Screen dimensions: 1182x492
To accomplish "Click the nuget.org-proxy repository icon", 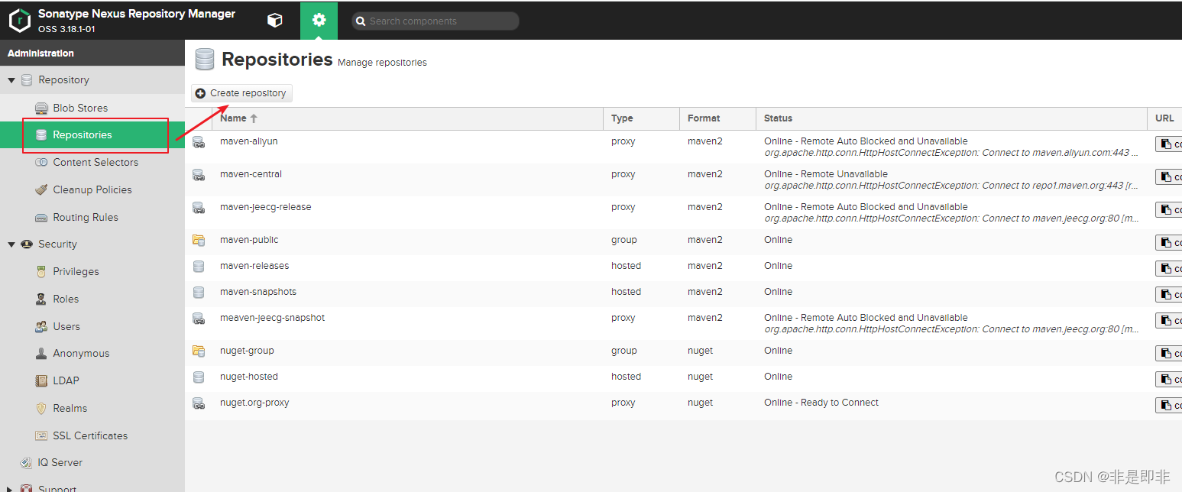I will tap(199, 403).
